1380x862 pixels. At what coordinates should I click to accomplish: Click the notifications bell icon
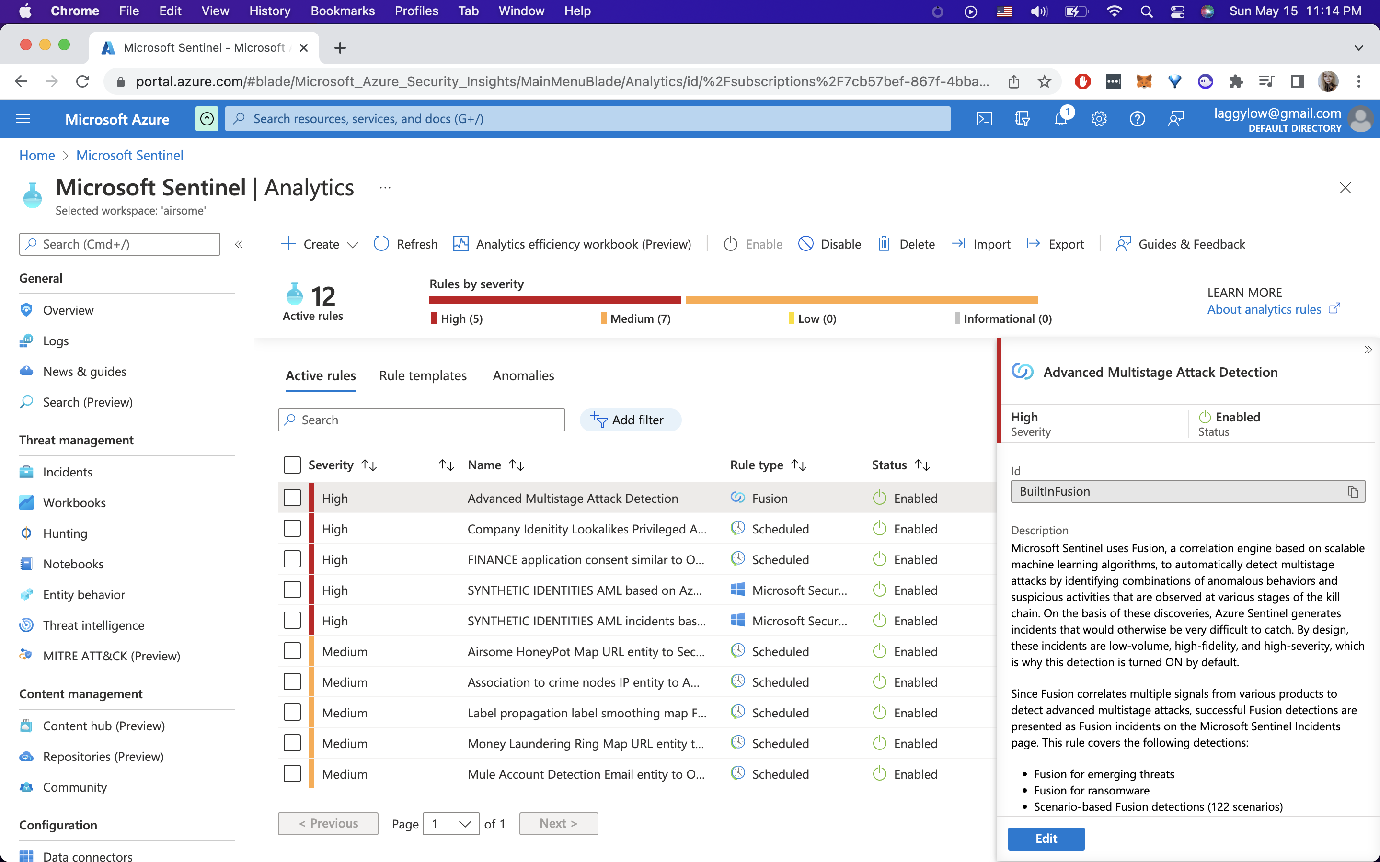click(1060, 119)
